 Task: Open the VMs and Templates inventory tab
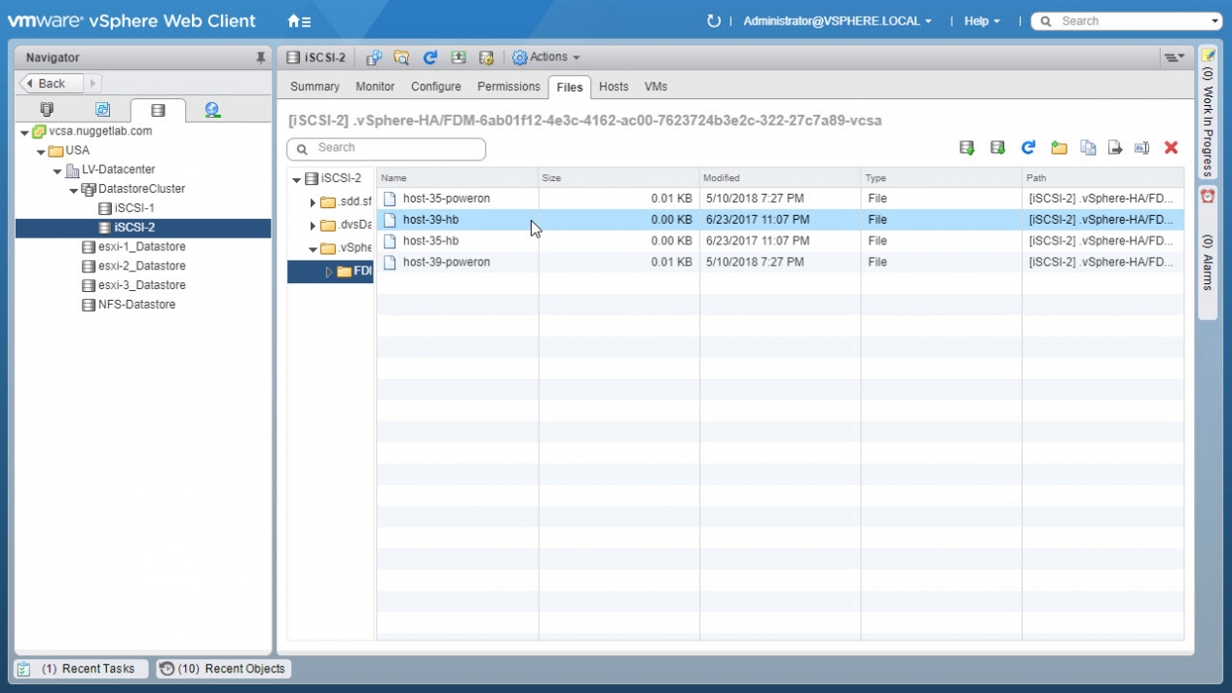tap(102, 110)
